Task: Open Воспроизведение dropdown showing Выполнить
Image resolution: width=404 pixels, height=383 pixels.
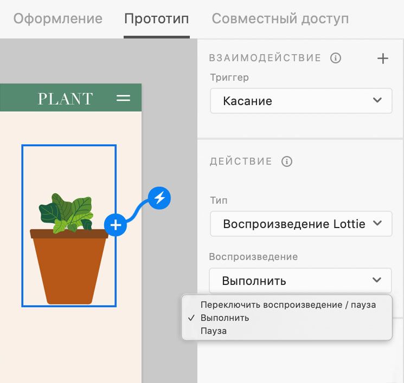Action: pos(300,280)
